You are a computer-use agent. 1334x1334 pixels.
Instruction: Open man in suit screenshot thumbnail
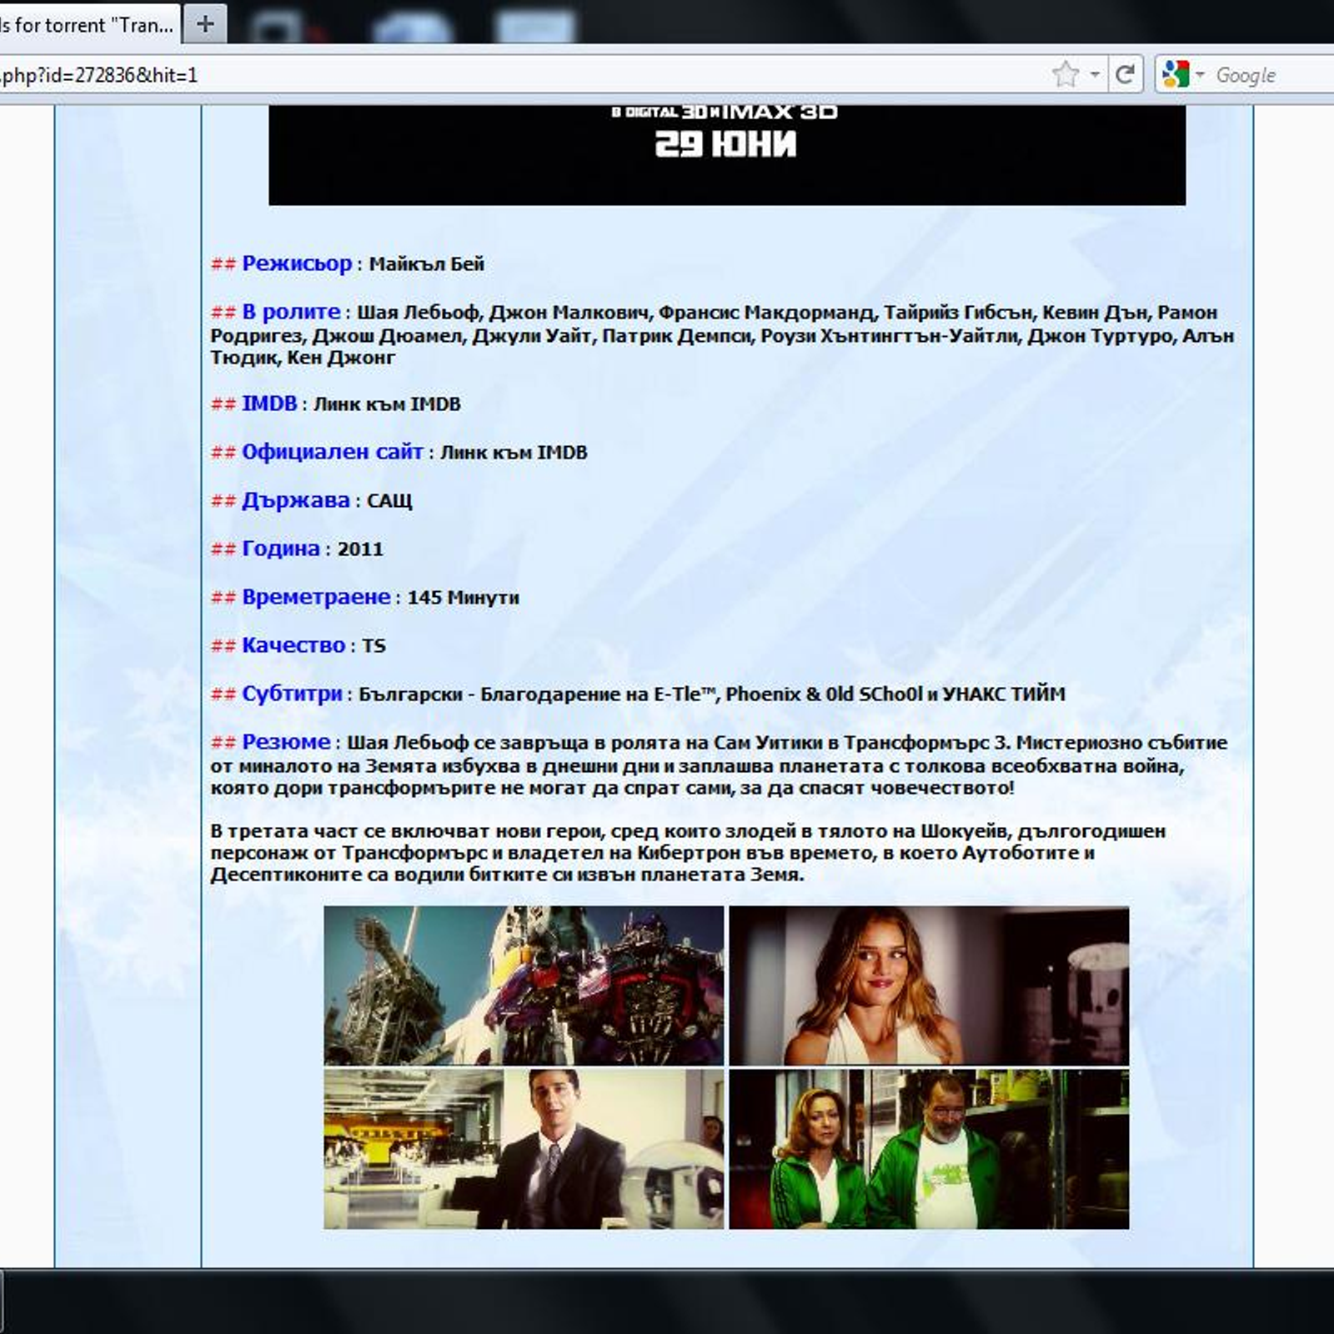[x=524, y=1149]
